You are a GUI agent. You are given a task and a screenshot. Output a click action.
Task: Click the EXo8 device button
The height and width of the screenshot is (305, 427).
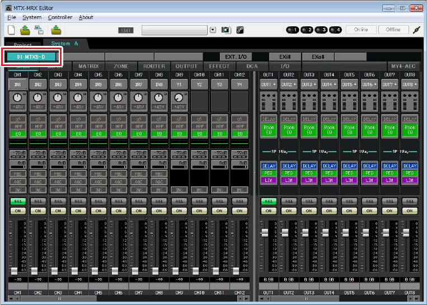click(318, 57)
